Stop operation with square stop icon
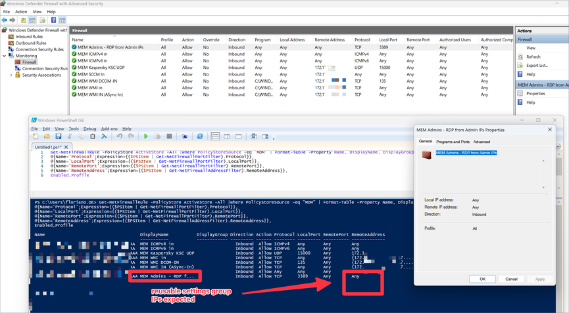This screenshot has width=569, height=313. [169, 136]
